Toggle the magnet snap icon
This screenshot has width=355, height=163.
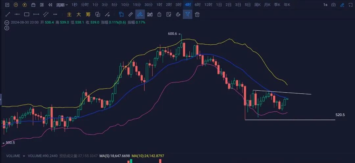coord(178,14)
